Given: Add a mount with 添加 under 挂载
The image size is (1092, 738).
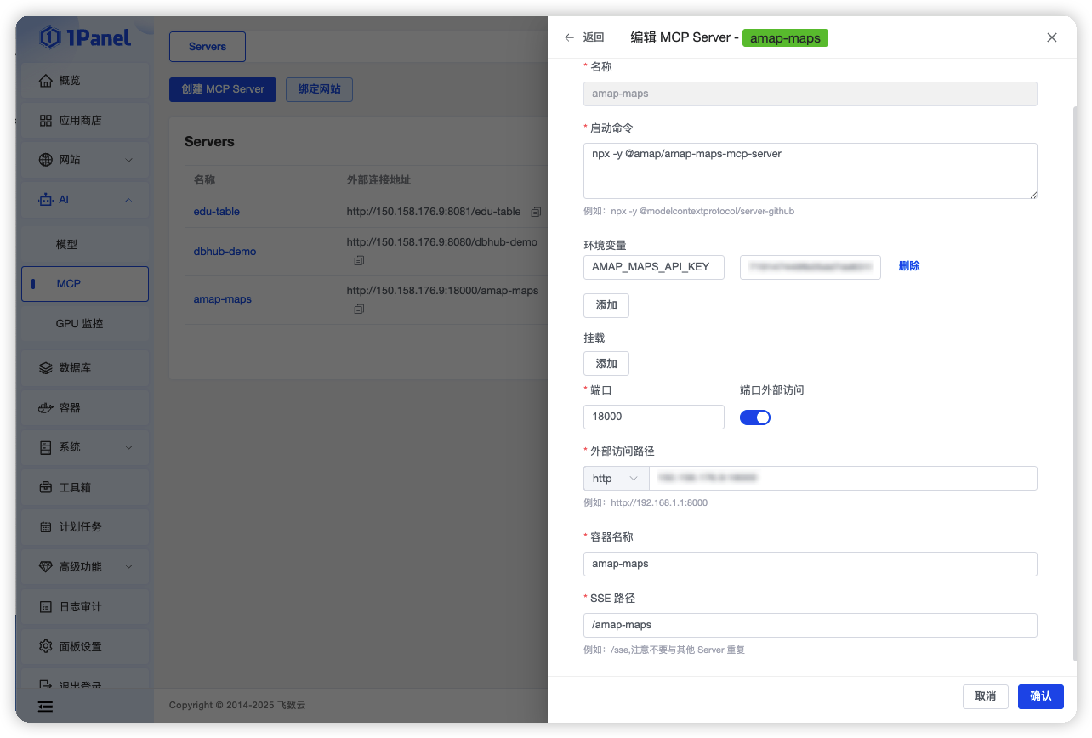Looking at the screenshot, I should click(x=606, y=364).
